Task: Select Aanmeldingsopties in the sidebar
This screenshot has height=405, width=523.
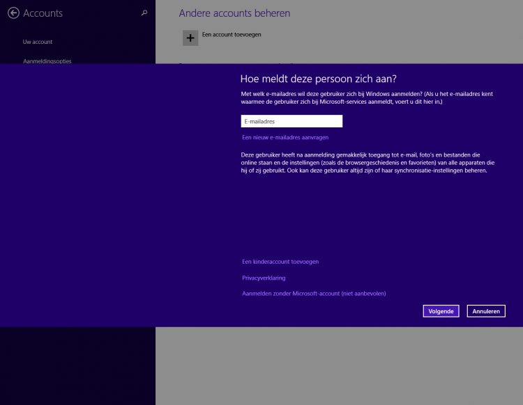Action: pos(47,61)
